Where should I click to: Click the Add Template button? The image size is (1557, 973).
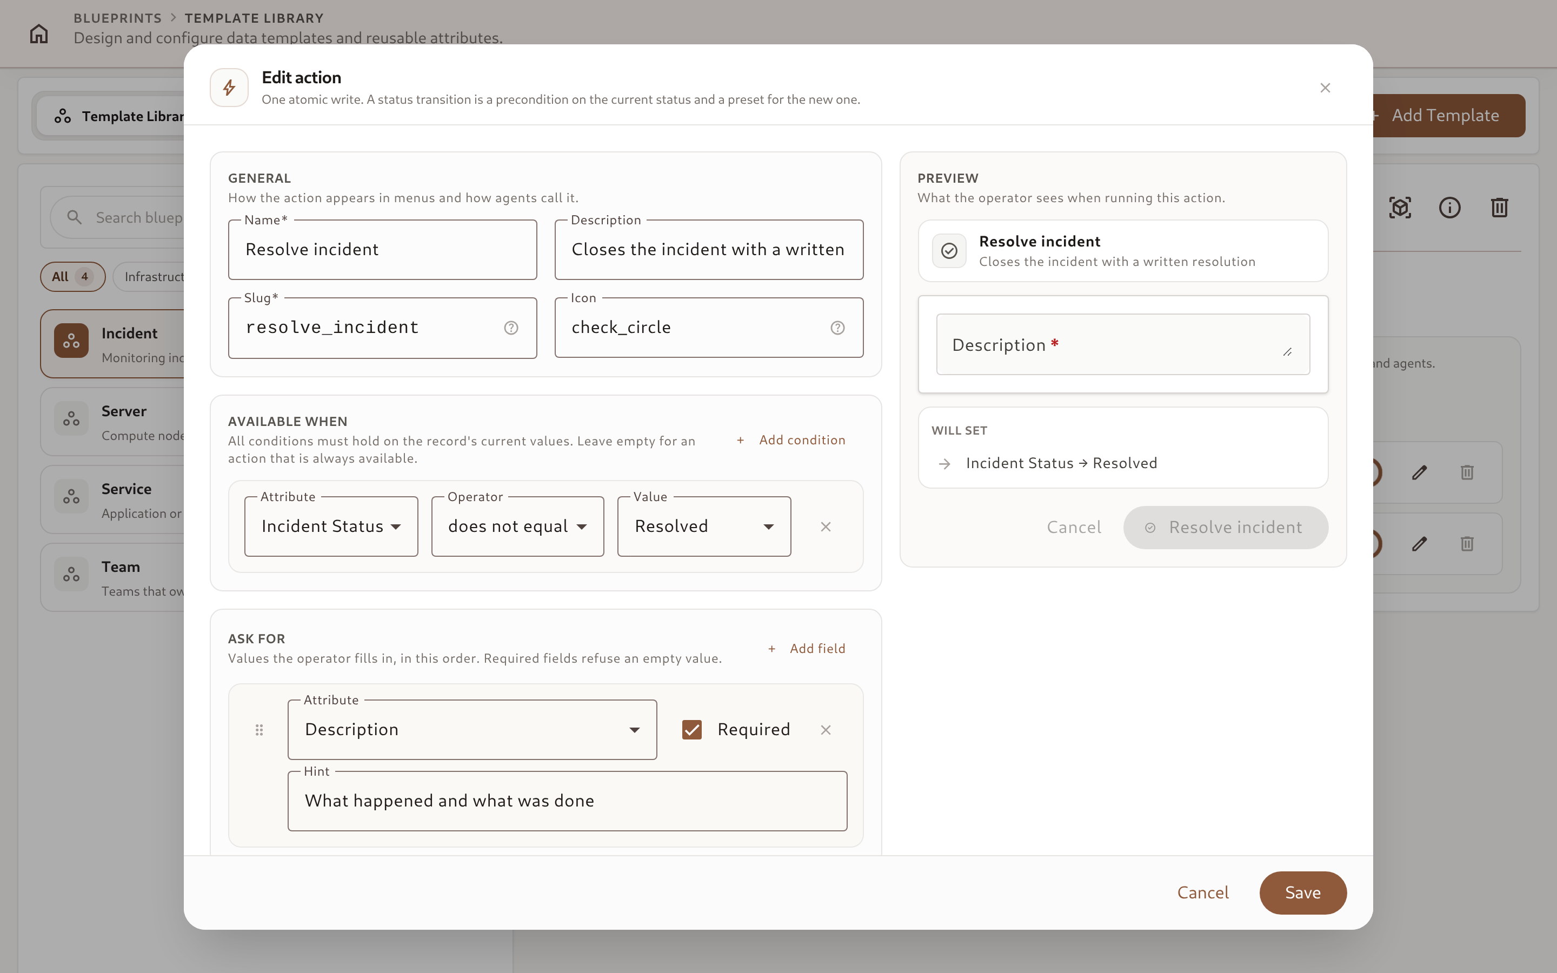1448,116
